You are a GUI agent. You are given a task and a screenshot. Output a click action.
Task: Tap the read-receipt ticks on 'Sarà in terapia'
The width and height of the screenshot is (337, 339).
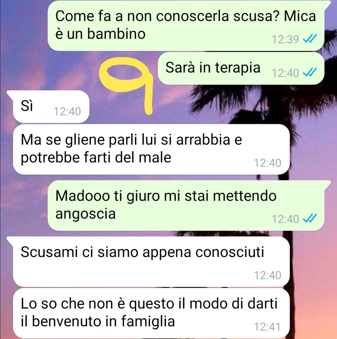[310, 72]
